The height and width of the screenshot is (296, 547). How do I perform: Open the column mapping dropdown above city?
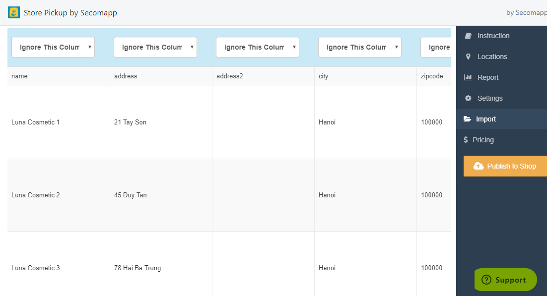coord(360,47)
